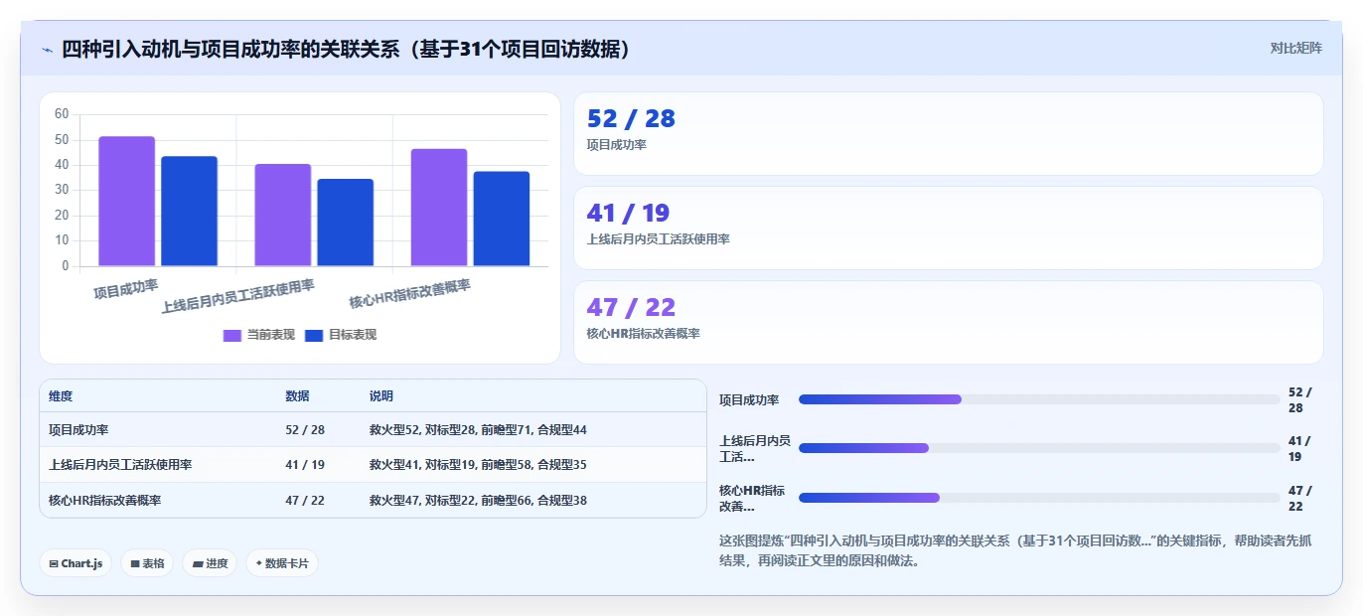
Task: Click the blue 核心HR指标改善概率 bar
Action: pos(502,219)
